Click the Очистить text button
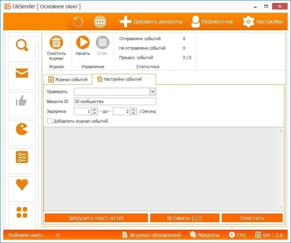The width and height of the screenshot is (291, 243). (252, 218)
